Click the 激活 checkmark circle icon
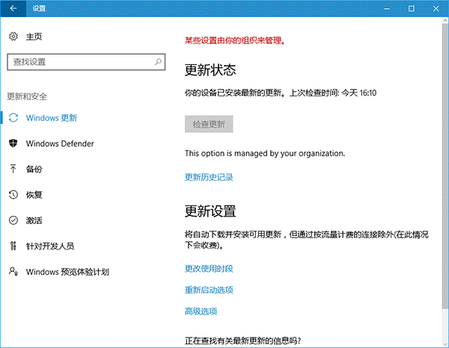449x348 pixels. coord(13,220)
